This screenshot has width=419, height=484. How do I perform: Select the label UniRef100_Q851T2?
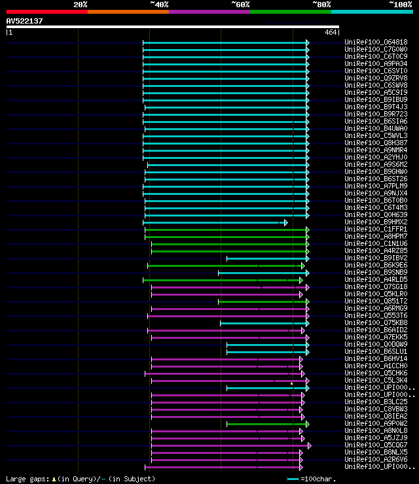[376, 301]
